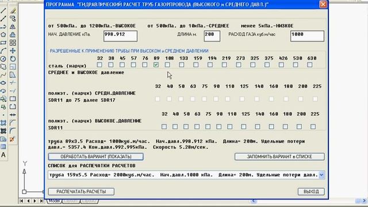Click the РАСХОД ГАЗА input field
Screen dimensions: 368x207
[x=307, y=36]
